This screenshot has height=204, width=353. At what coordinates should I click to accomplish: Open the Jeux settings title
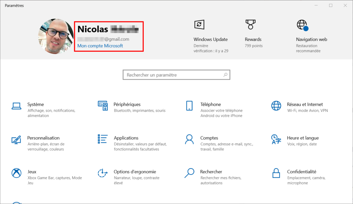(32, 172)
